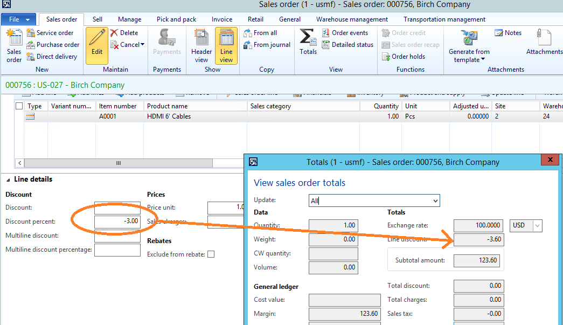Click the Margin value field
Viewport: 563px width, 325px height.
[x=345, y=314]
